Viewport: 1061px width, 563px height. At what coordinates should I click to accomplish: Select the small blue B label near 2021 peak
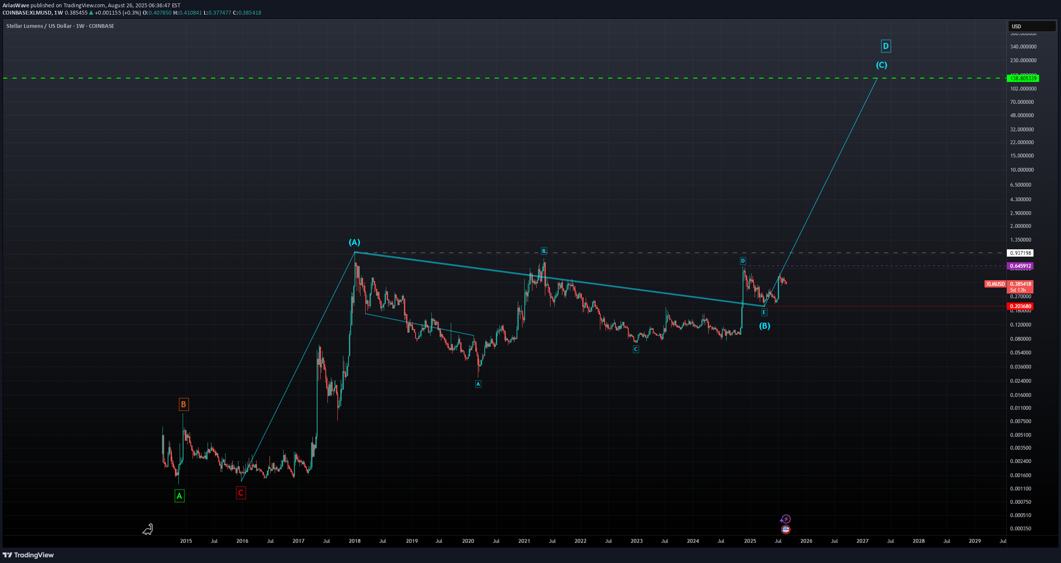tap(544, 251)
